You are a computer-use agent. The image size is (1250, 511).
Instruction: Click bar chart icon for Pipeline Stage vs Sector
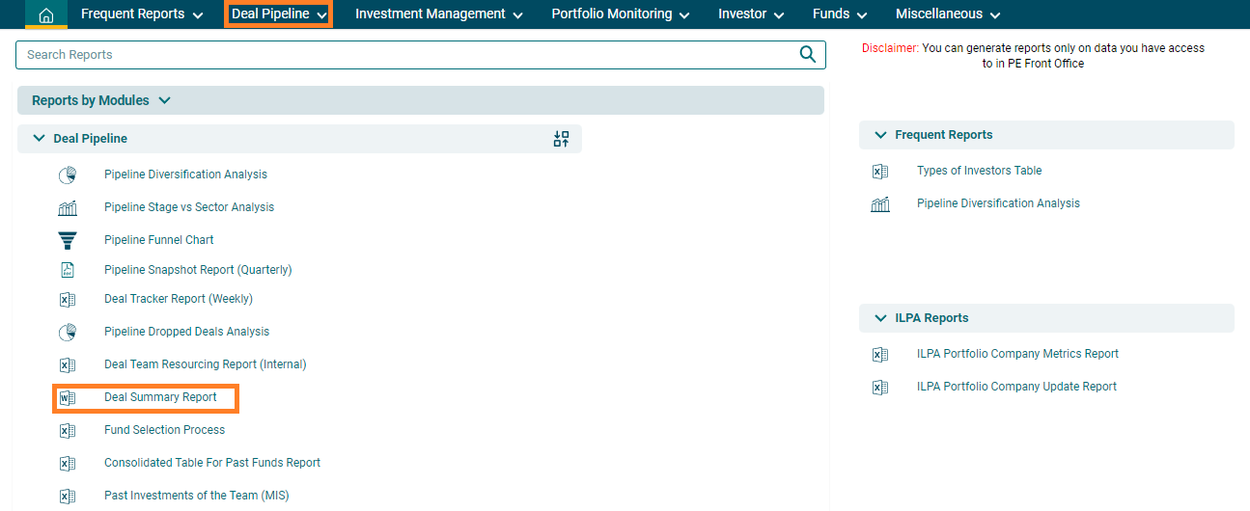coord(67,208)
